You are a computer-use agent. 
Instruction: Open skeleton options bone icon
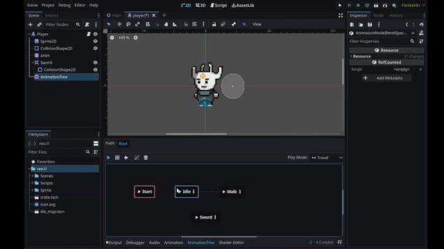[x=233, y=24]
